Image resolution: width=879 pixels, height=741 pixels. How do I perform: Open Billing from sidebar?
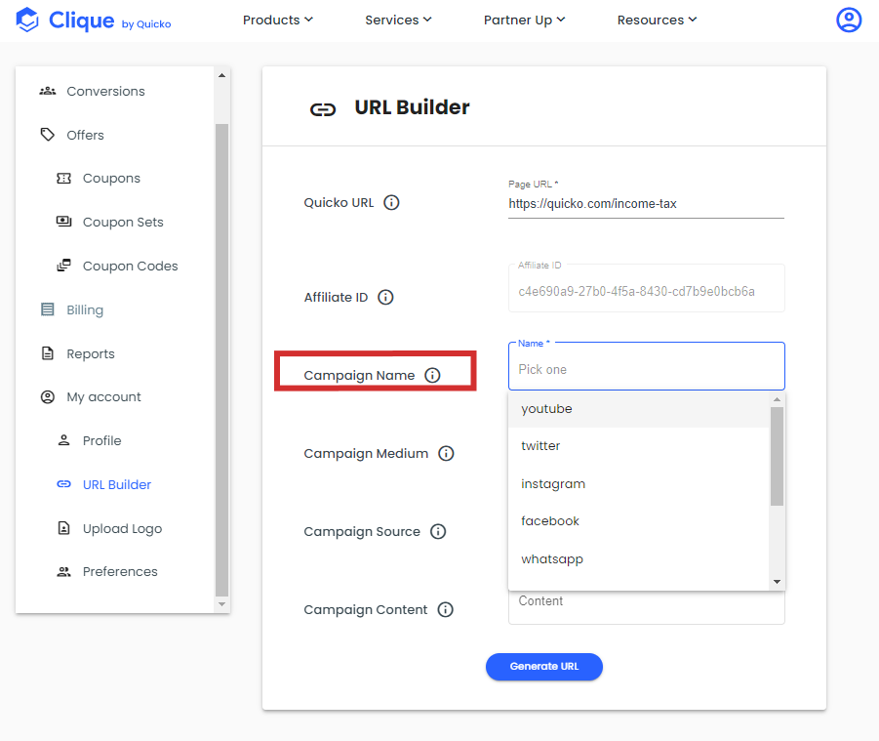point(85,310)
